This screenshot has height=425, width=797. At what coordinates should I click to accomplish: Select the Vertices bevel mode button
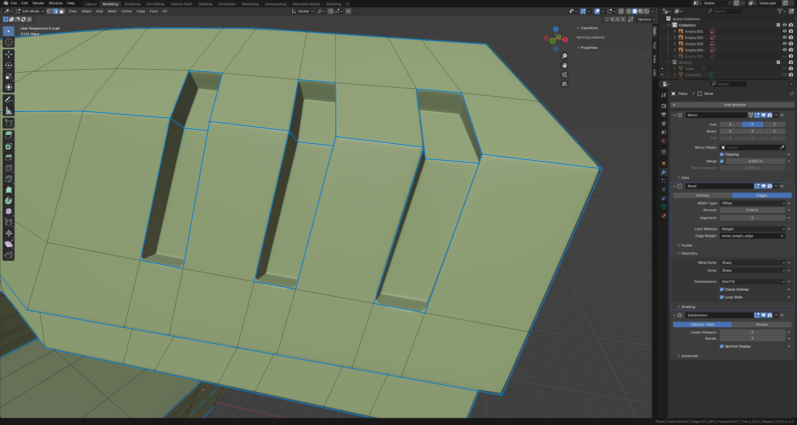click(702, 195)
